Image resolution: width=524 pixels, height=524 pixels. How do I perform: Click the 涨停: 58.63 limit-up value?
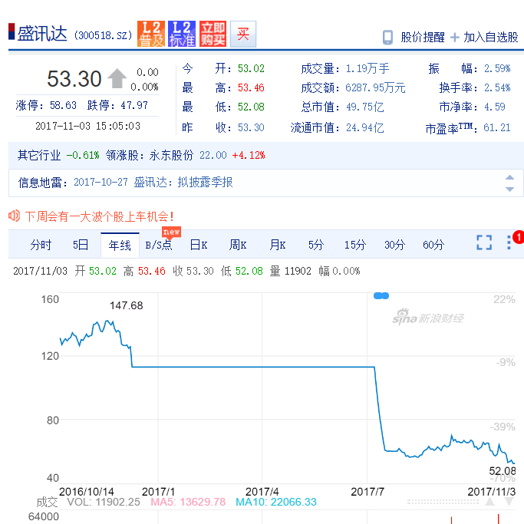pyautogui.click(x=46, y=105)
